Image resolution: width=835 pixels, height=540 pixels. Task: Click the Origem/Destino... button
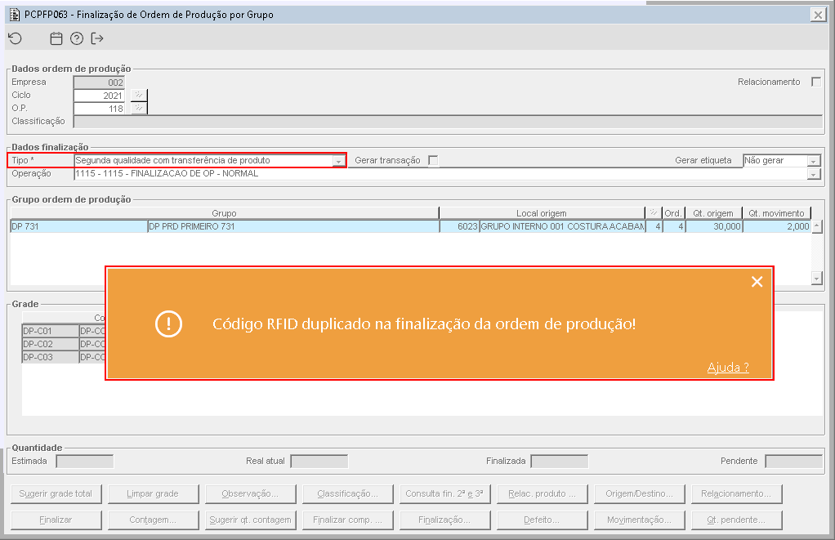pos(639,493)
